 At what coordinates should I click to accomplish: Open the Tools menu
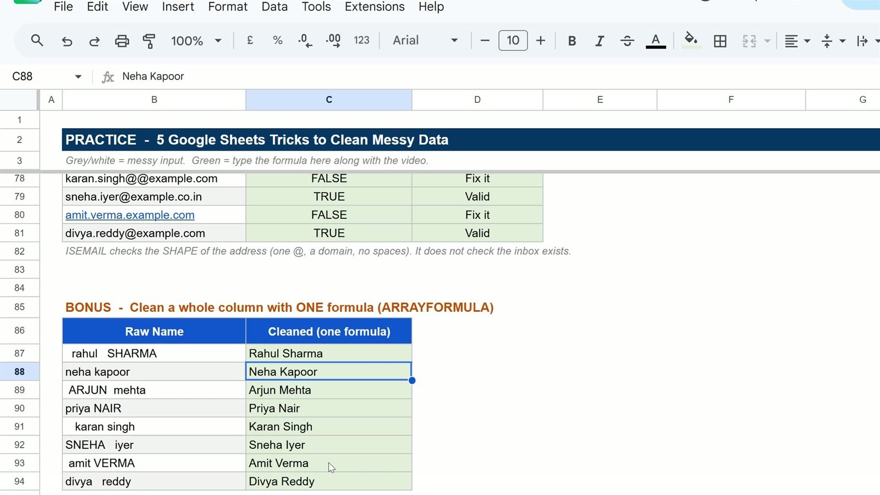point(316,7)
